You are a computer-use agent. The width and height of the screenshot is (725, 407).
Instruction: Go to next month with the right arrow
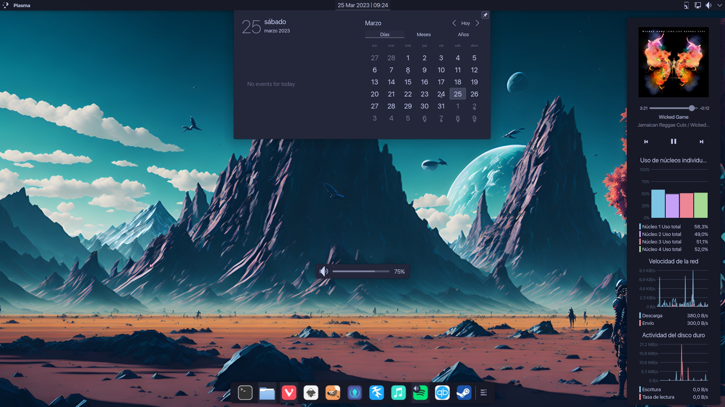click(477, 23)
